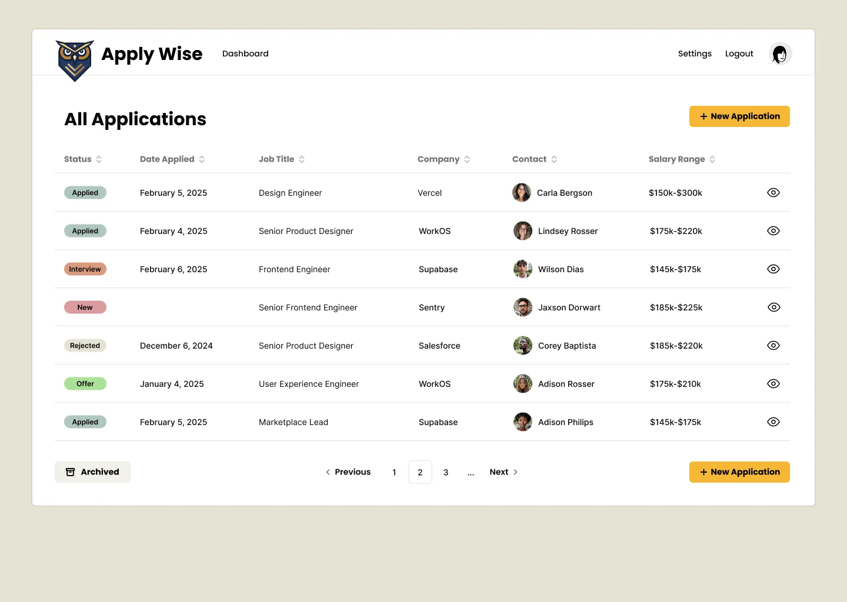Click eye icon for Sentry application row
Image resolution: width=847 pixels, height=602 pixels.
(x=773, y=307)
